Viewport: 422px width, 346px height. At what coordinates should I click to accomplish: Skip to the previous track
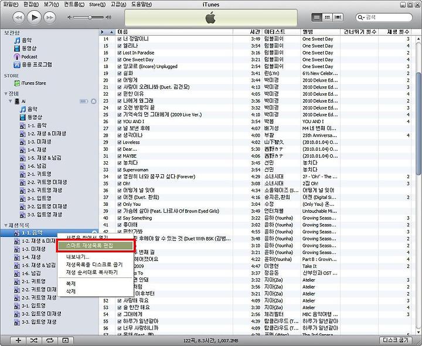click(19, 18)
